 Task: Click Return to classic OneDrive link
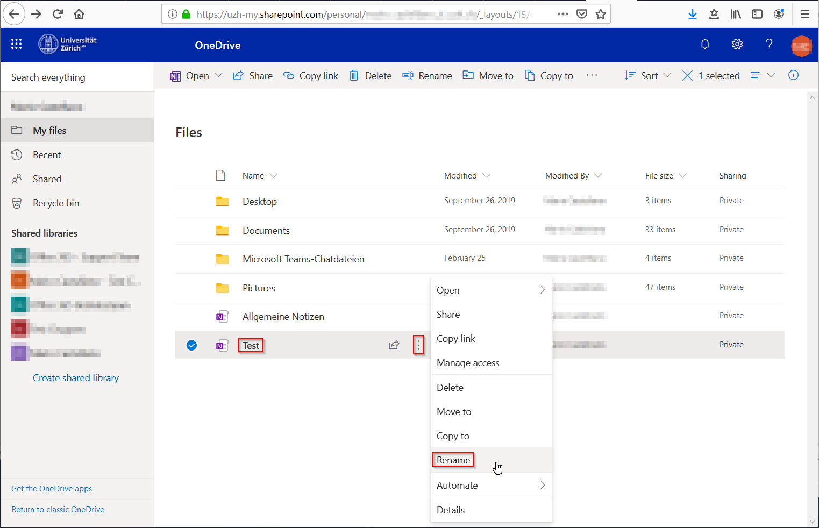pyautogui.click(x=58, y=510)
